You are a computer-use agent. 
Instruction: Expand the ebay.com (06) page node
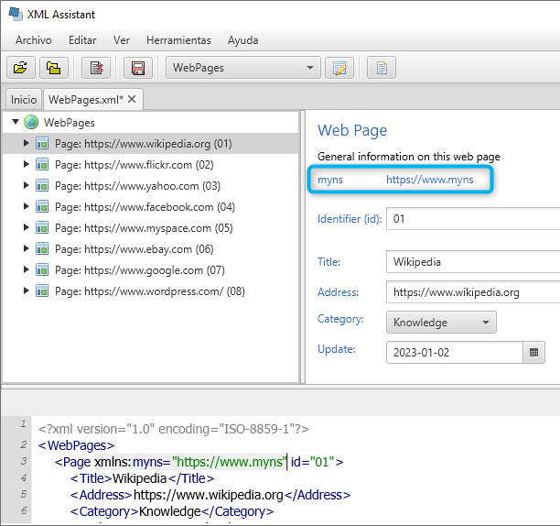pyautogui.click(x=26, y=249)
